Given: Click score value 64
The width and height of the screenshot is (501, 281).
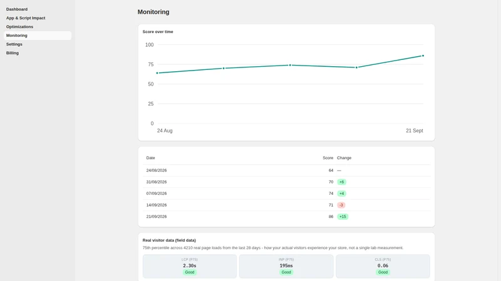Looking at the screenshot, I should click(331, 170).
